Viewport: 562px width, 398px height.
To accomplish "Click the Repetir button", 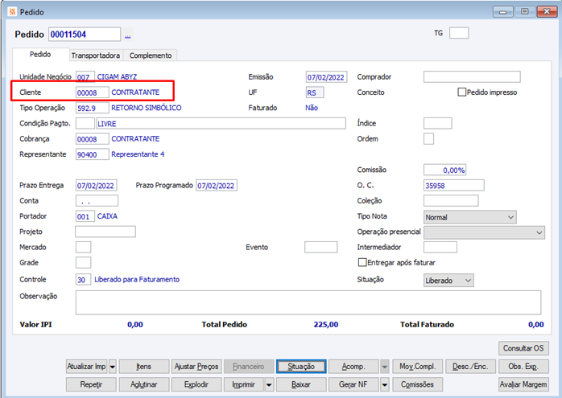I will click(91, 385).
